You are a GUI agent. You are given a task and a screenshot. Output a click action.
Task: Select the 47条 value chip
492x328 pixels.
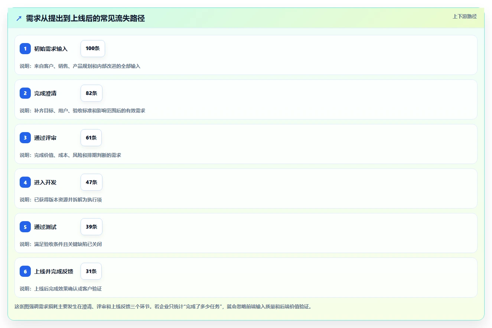click(x=91, y=182)
